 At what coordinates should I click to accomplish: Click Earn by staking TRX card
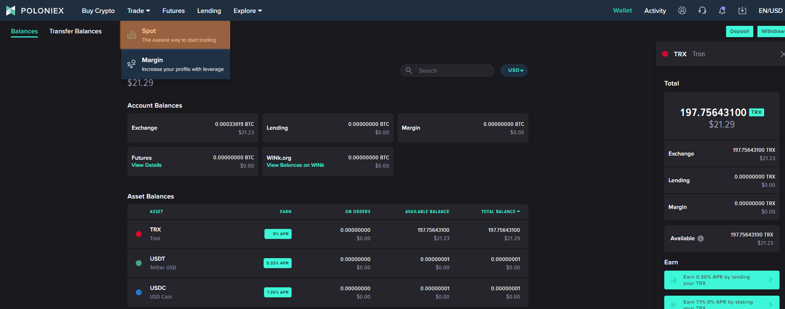(721, 303)
